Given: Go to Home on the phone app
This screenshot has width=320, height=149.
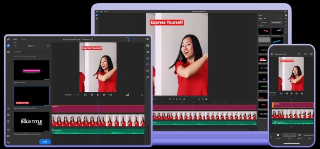Looking at the screenshot, I should (272, 54).
